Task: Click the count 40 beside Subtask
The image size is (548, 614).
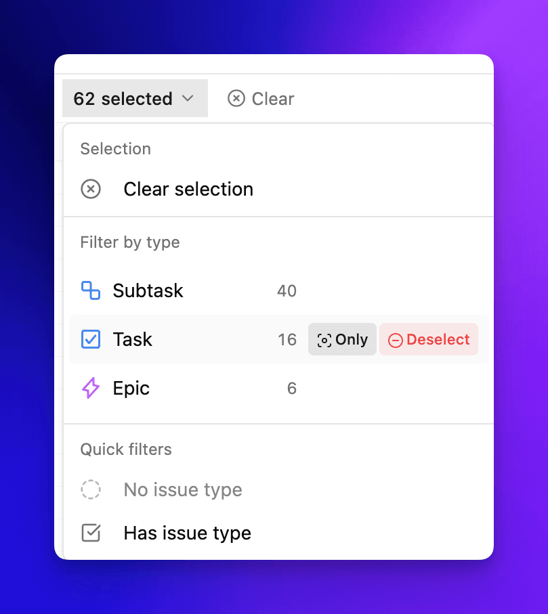Action: (287, 290)
